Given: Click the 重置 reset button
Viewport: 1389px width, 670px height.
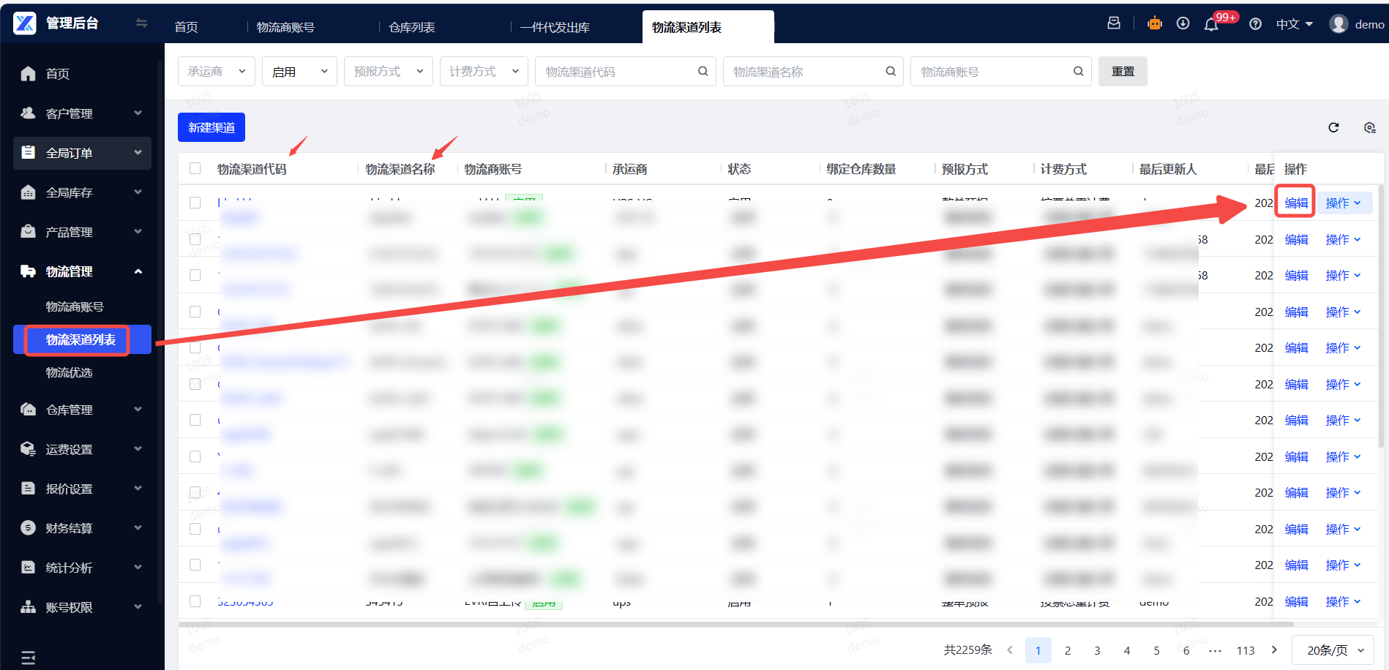Looking at the screenshot, I should click(1123, 71).
